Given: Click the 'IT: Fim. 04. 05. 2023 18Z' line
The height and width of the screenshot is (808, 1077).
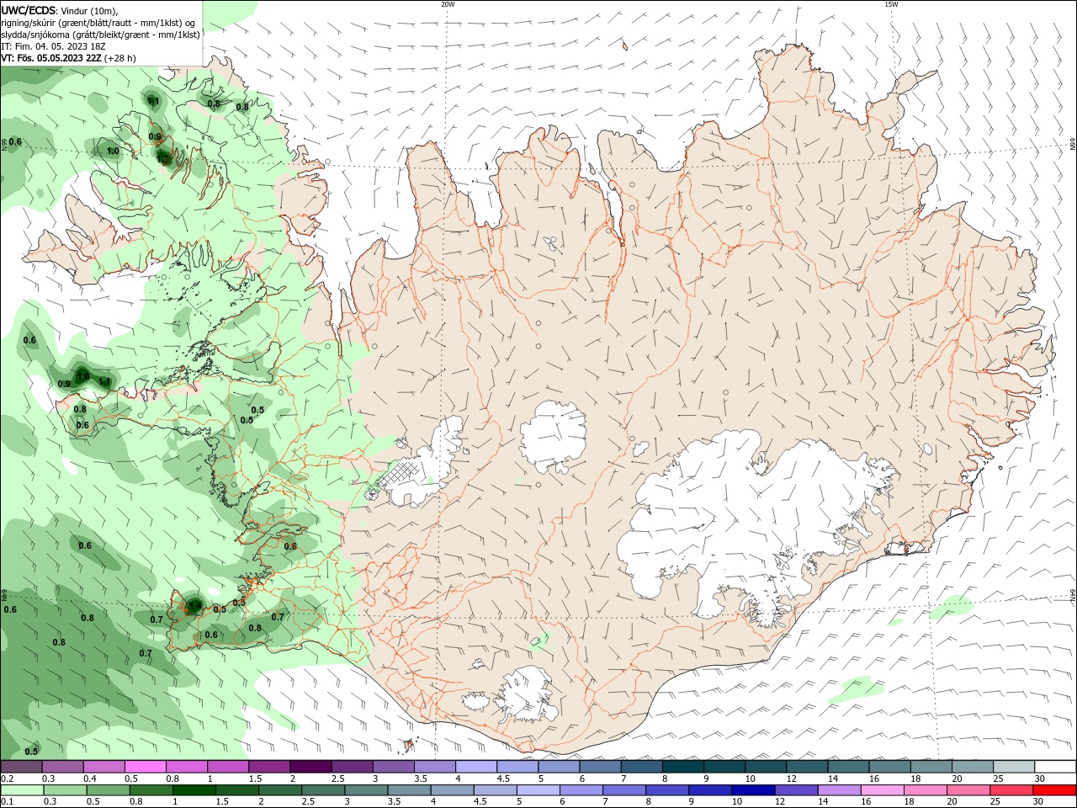Looking at the screenshot, I should [x=53, y=46].
